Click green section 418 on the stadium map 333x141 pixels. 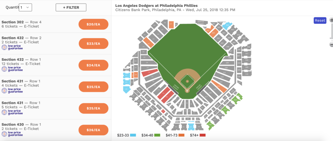click(x=210, y=124)
